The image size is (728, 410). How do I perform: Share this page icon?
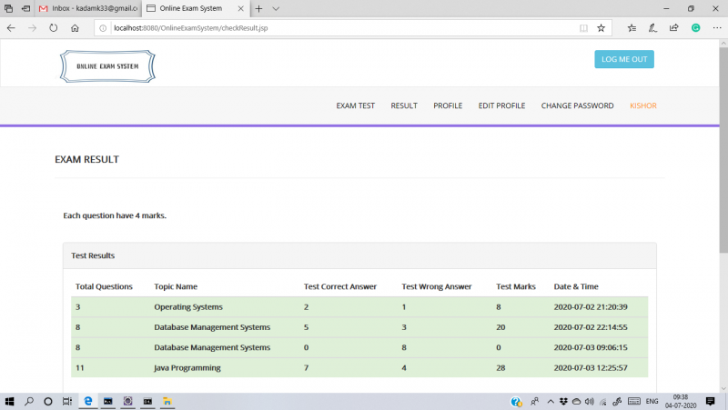click(674, 28)
